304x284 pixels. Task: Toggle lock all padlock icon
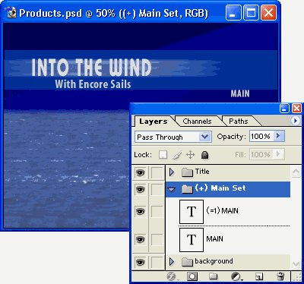pyautogui.click(x=204, y=155)
